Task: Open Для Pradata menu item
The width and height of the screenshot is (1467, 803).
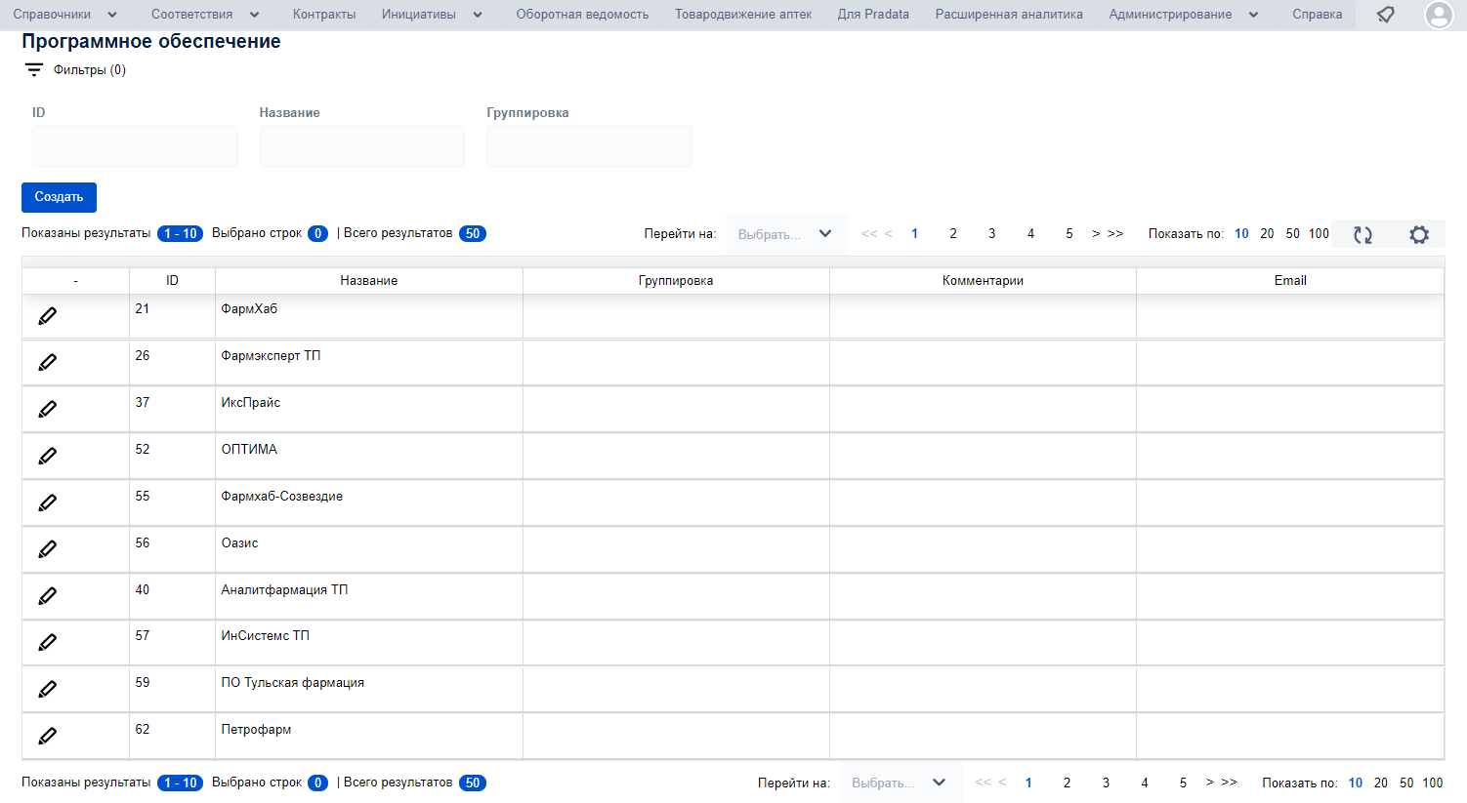Action: [873, 15]
